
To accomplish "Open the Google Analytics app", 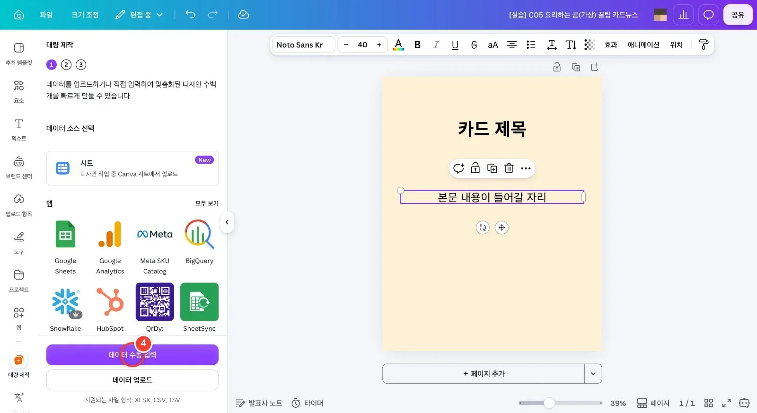I will [x=110, y=247].
